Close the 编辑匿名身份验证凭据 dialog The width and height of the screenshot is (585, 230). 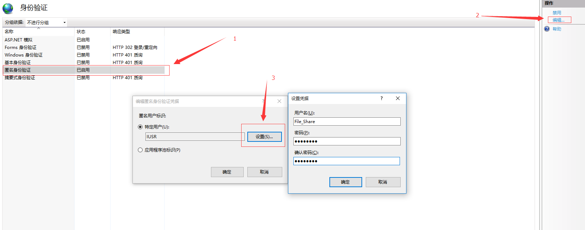point(279,101)
